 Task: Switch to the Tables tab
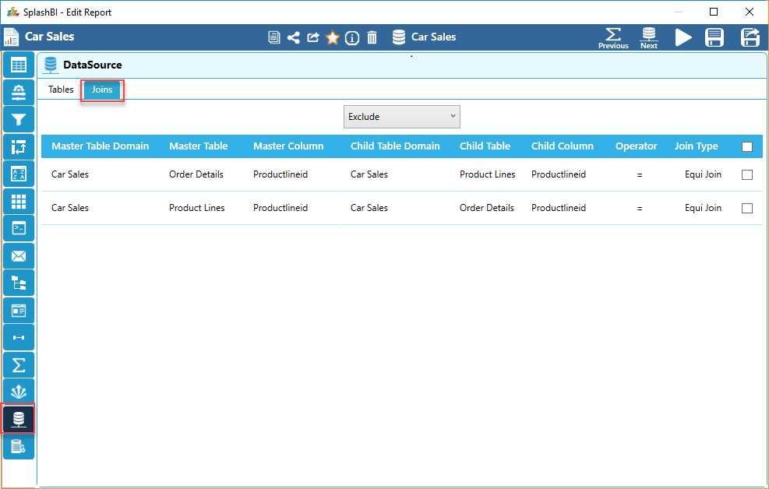[x=61, y=90]
